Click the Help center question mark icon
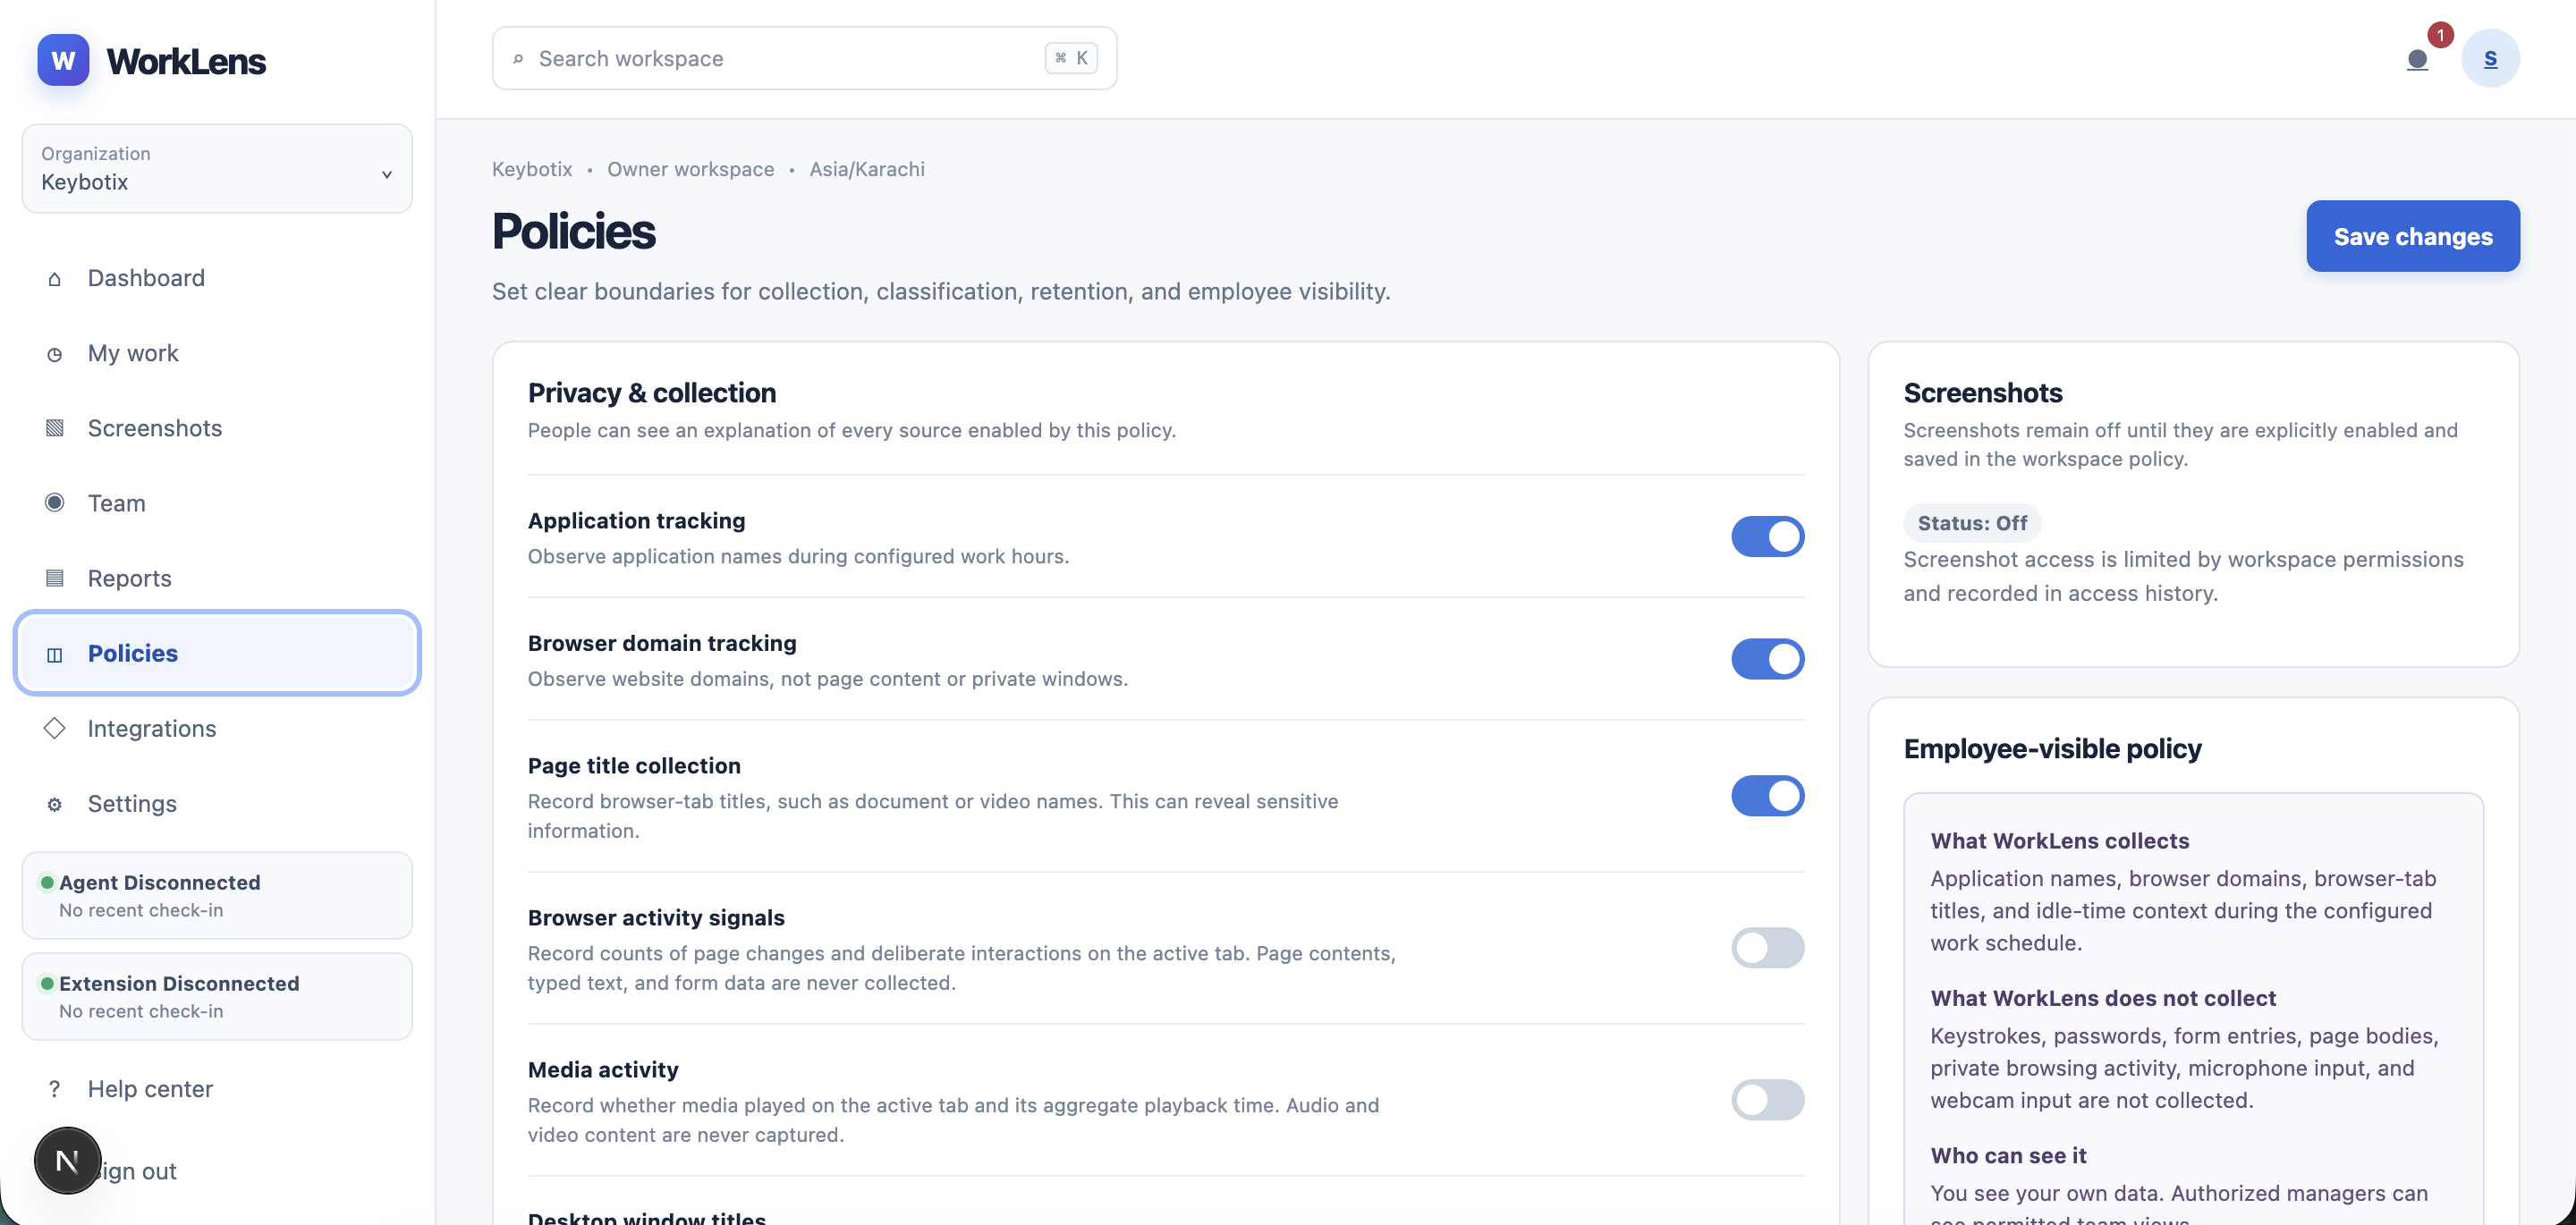The width and height of the screenshot is (2576, 1225). (x=54, y=1089)
